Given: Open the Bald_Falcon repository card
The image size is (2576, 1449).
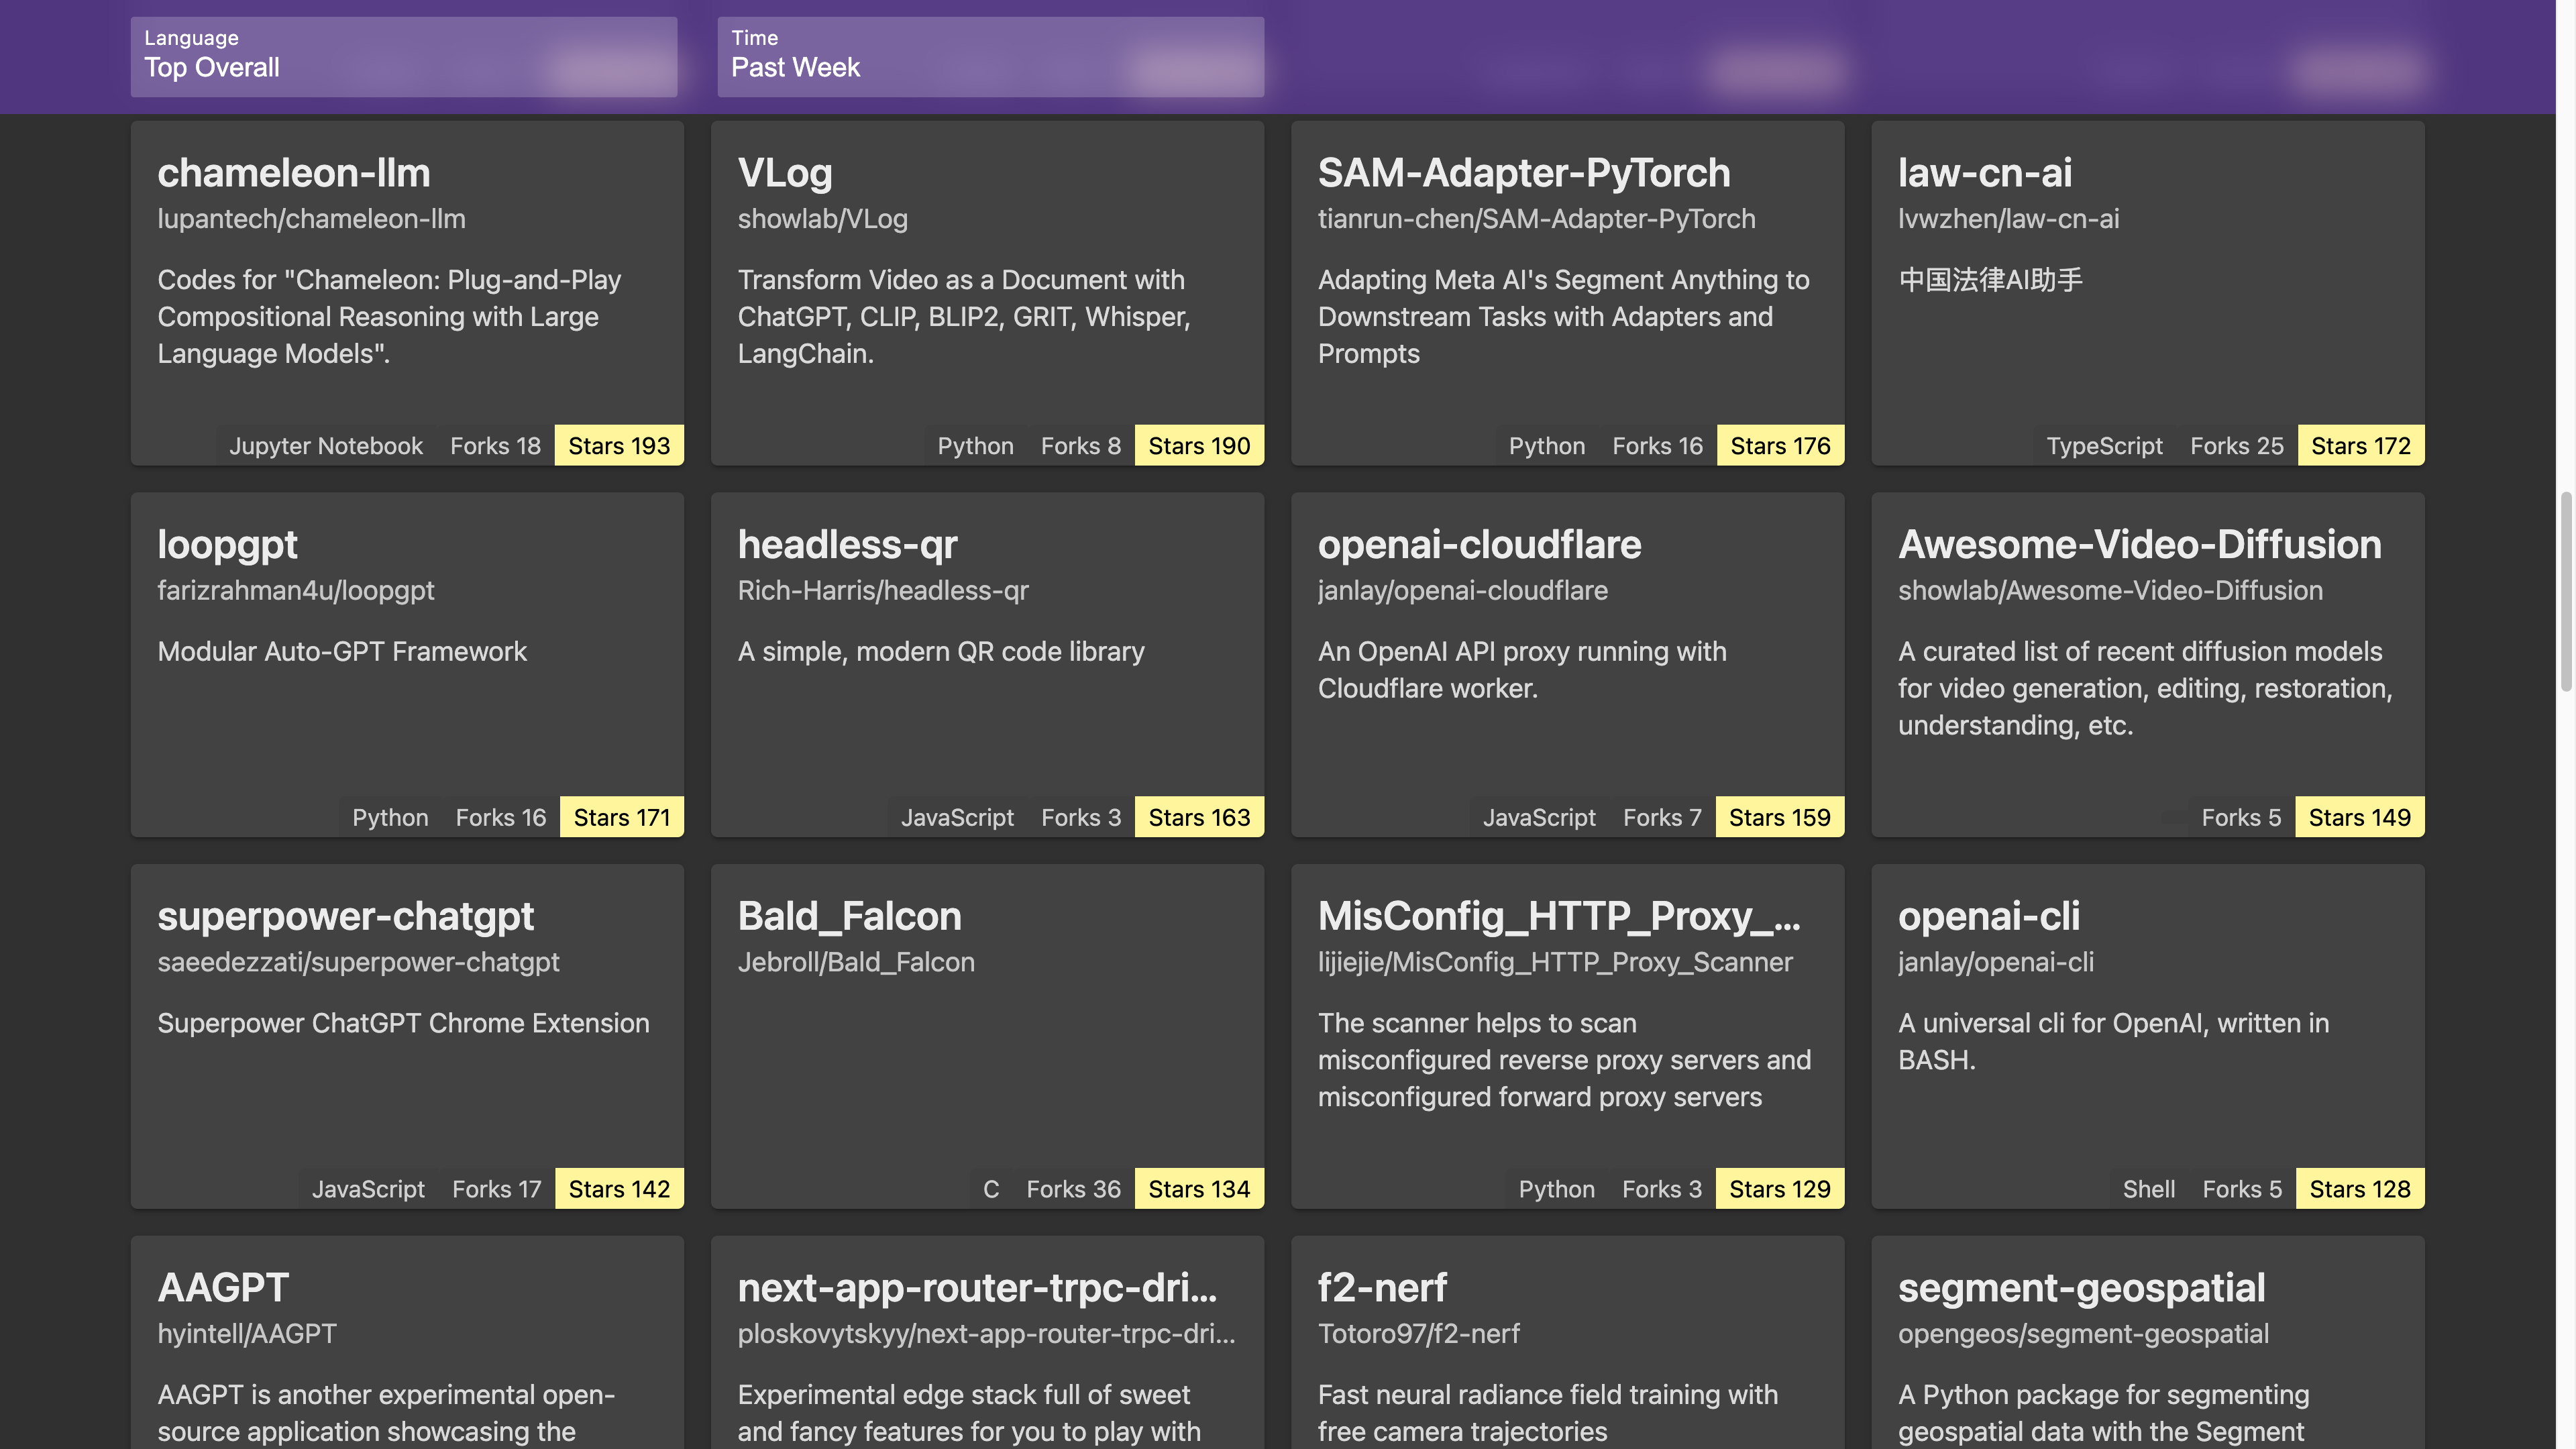Looking at the screenshot, I should (x=849, y=916).
